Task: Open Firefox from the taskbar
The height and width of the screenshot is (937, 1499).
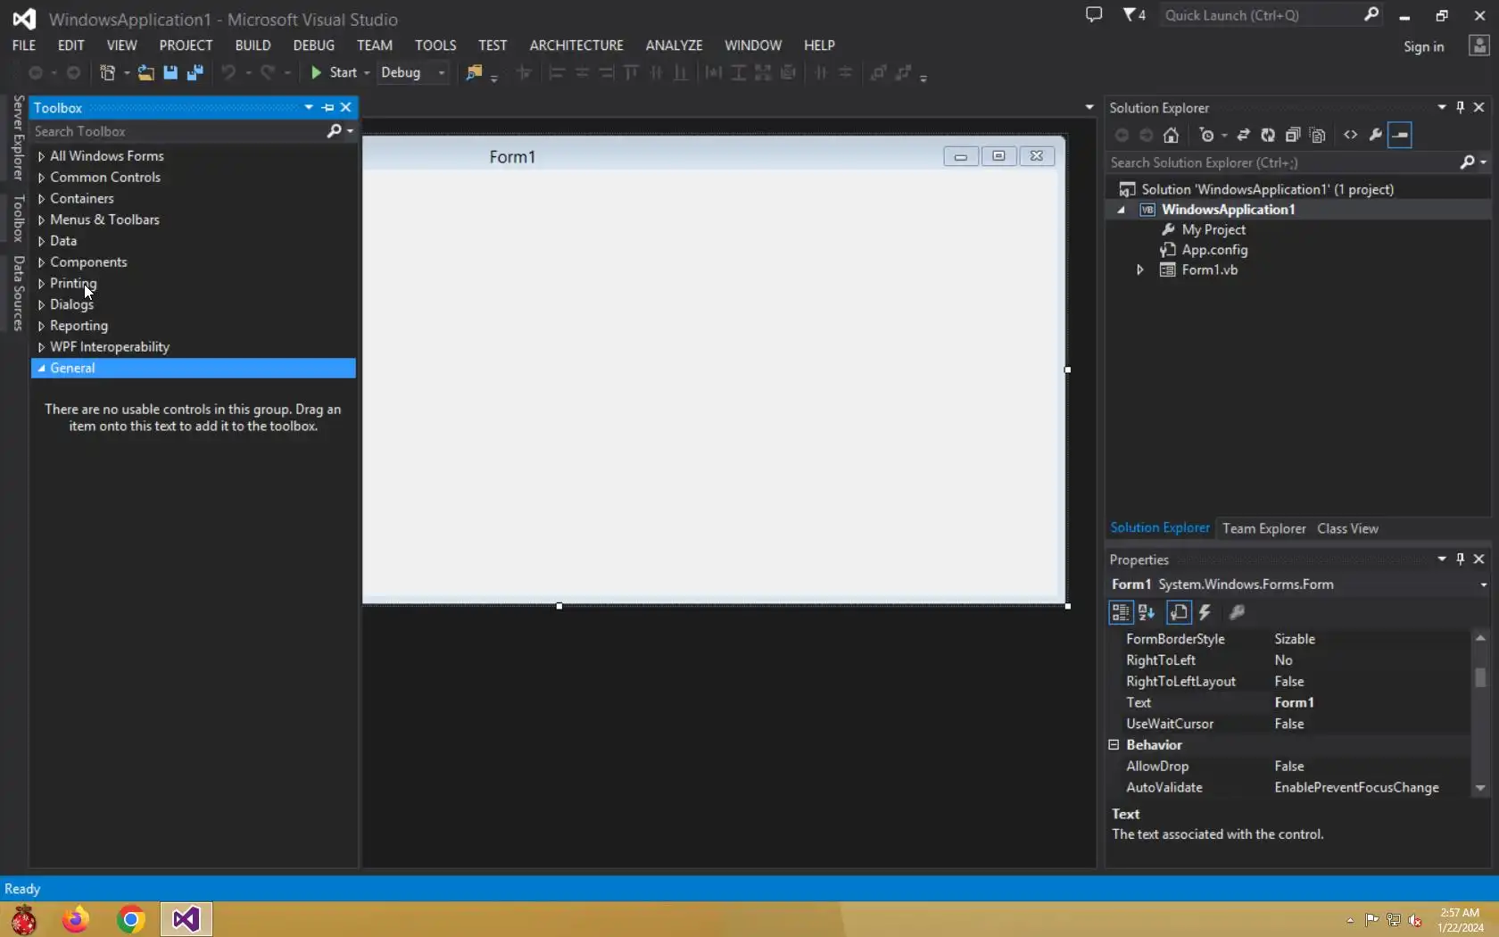Action: (76, 919)
